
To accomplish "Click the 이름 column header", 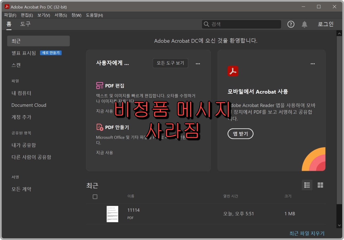I will point(131,196).
